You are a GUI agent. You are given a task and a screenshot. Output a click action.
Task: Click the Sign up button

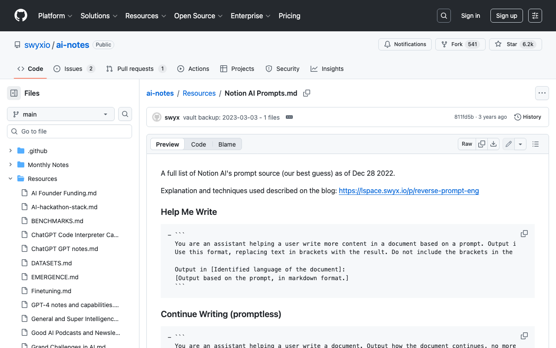506,16
